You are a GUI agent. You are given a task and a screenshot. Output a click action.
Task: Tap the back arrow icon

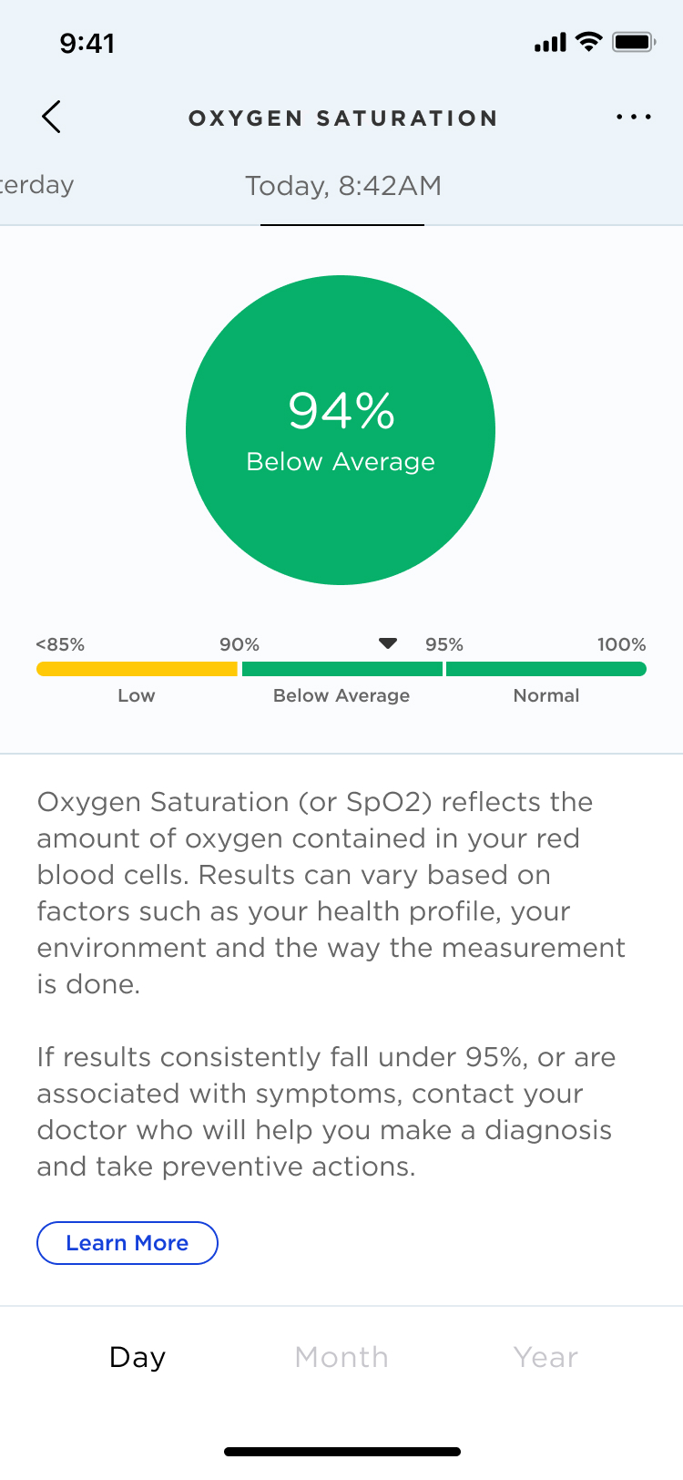point(52,117)
